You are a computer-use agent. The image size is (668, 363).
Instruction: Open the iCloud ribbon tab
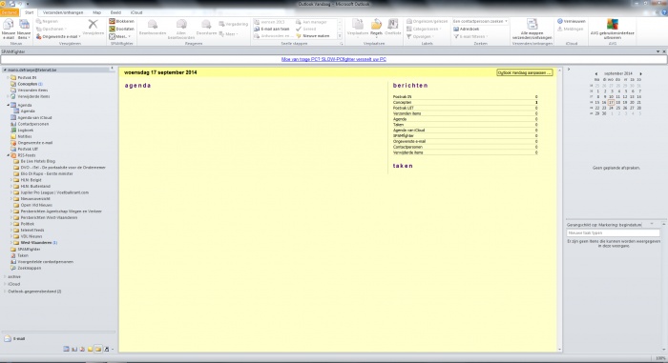pos(136,12)
